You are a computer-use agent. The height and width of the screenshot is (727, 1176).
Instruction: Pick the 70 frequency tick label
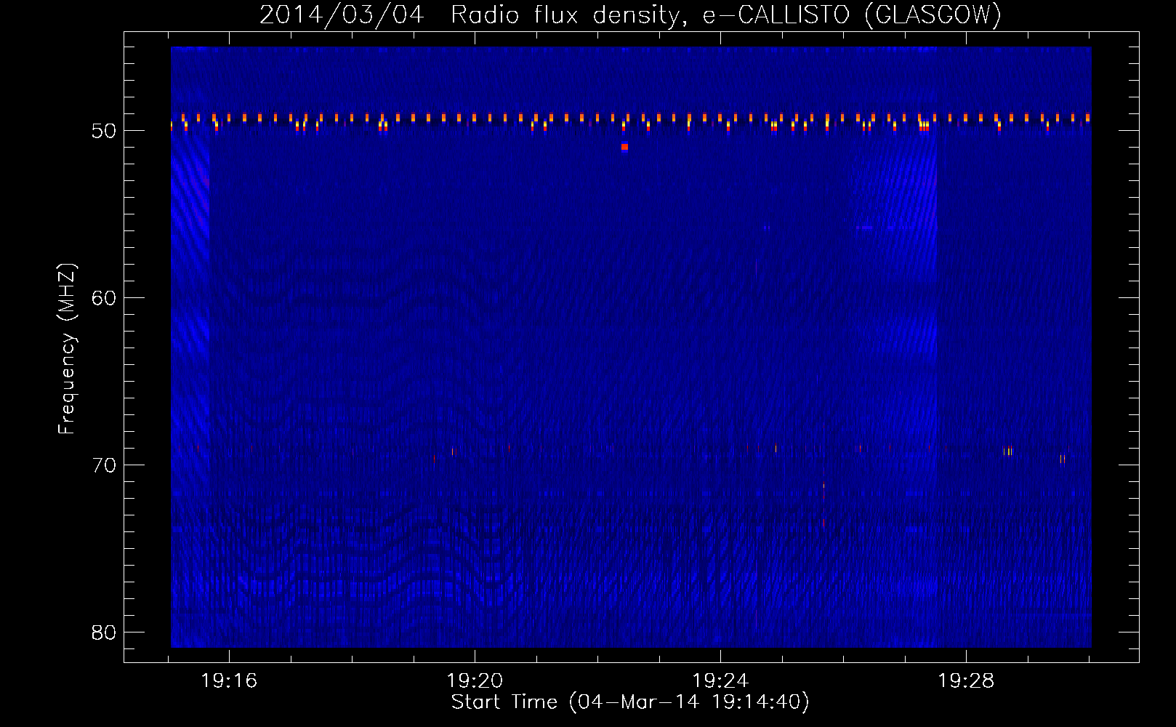coord(105,465)
